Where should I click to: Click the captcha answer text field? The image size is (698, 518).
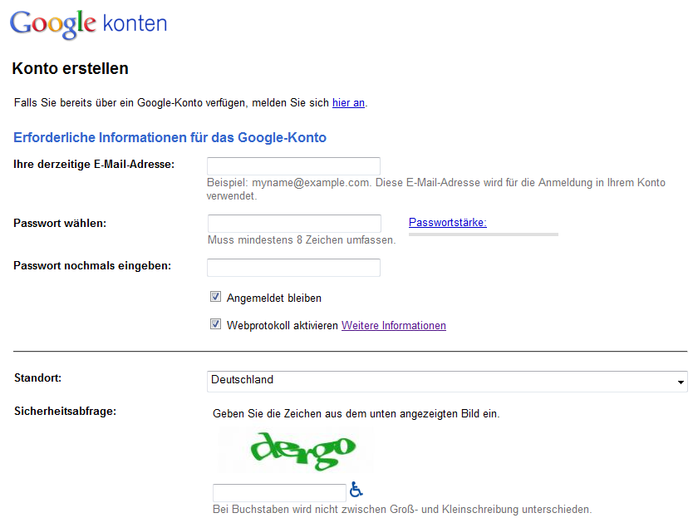(x=279, y=492)
